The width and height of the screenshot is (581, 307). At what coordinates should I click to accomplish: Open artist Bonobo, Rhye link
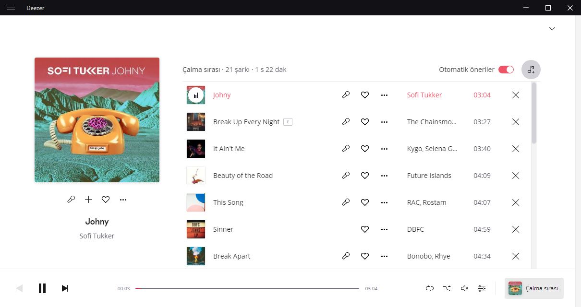[x=429, y=256]
